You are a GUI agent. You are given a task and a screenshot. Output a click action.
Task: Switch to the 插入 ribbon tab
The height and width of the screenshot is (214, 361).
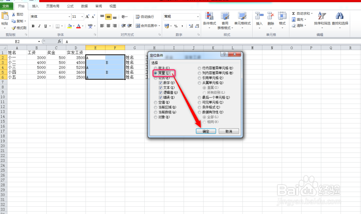point(35,6)
